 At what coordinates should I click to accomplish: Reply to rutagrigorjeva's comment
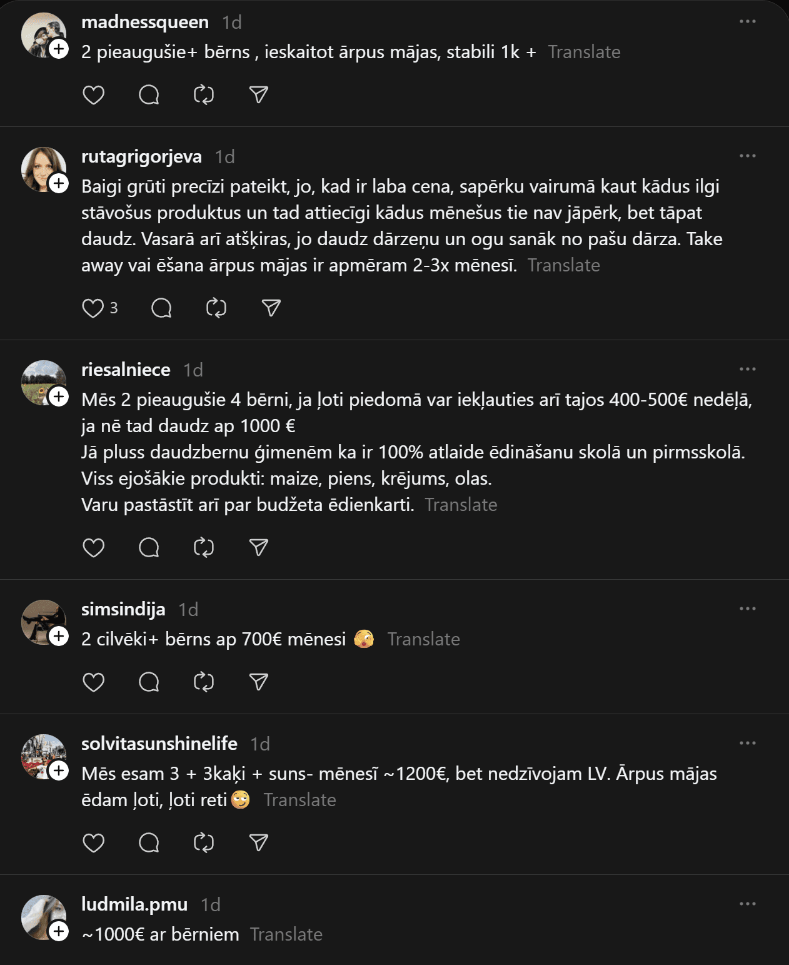161,308
